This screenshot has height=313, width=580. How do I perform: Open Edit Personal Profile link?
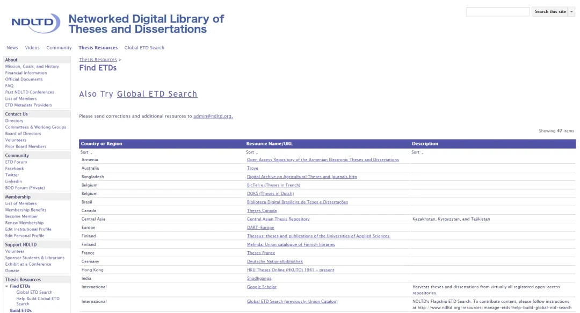click(x=24, y=236)
